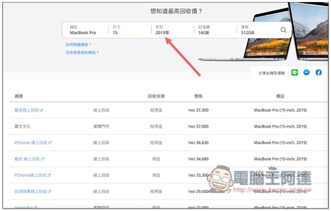Open 蝦皮線上回收 link in the 37,300 row
Viewport: 331px width, 211px height.
pos(26,110)
